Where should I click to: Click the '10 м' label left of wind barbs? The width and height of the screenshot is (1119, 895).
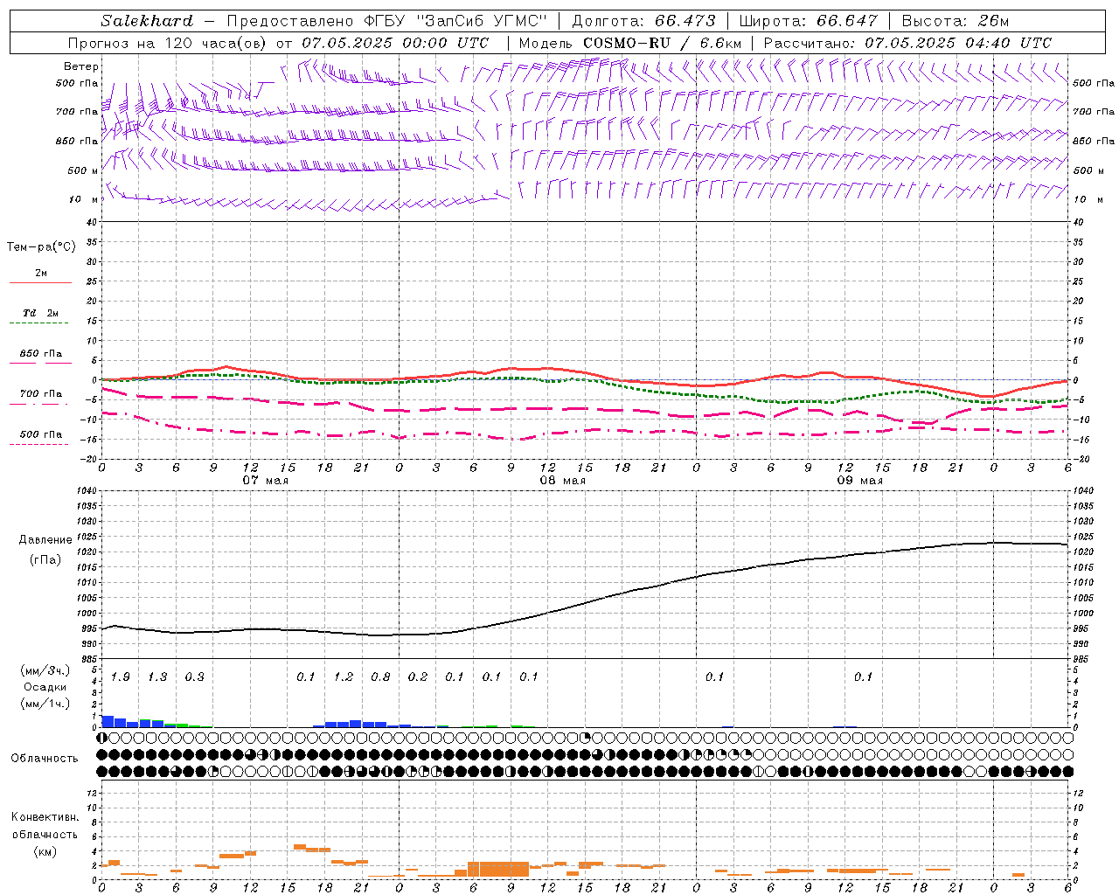(x=85, y=199)
